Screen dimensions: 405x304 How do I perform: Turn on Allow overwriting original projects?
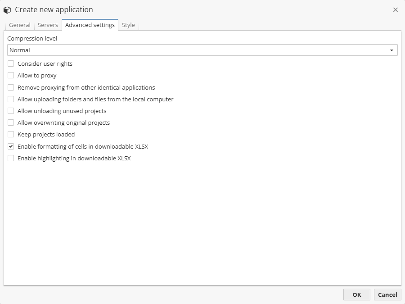[x=11, y=123]
